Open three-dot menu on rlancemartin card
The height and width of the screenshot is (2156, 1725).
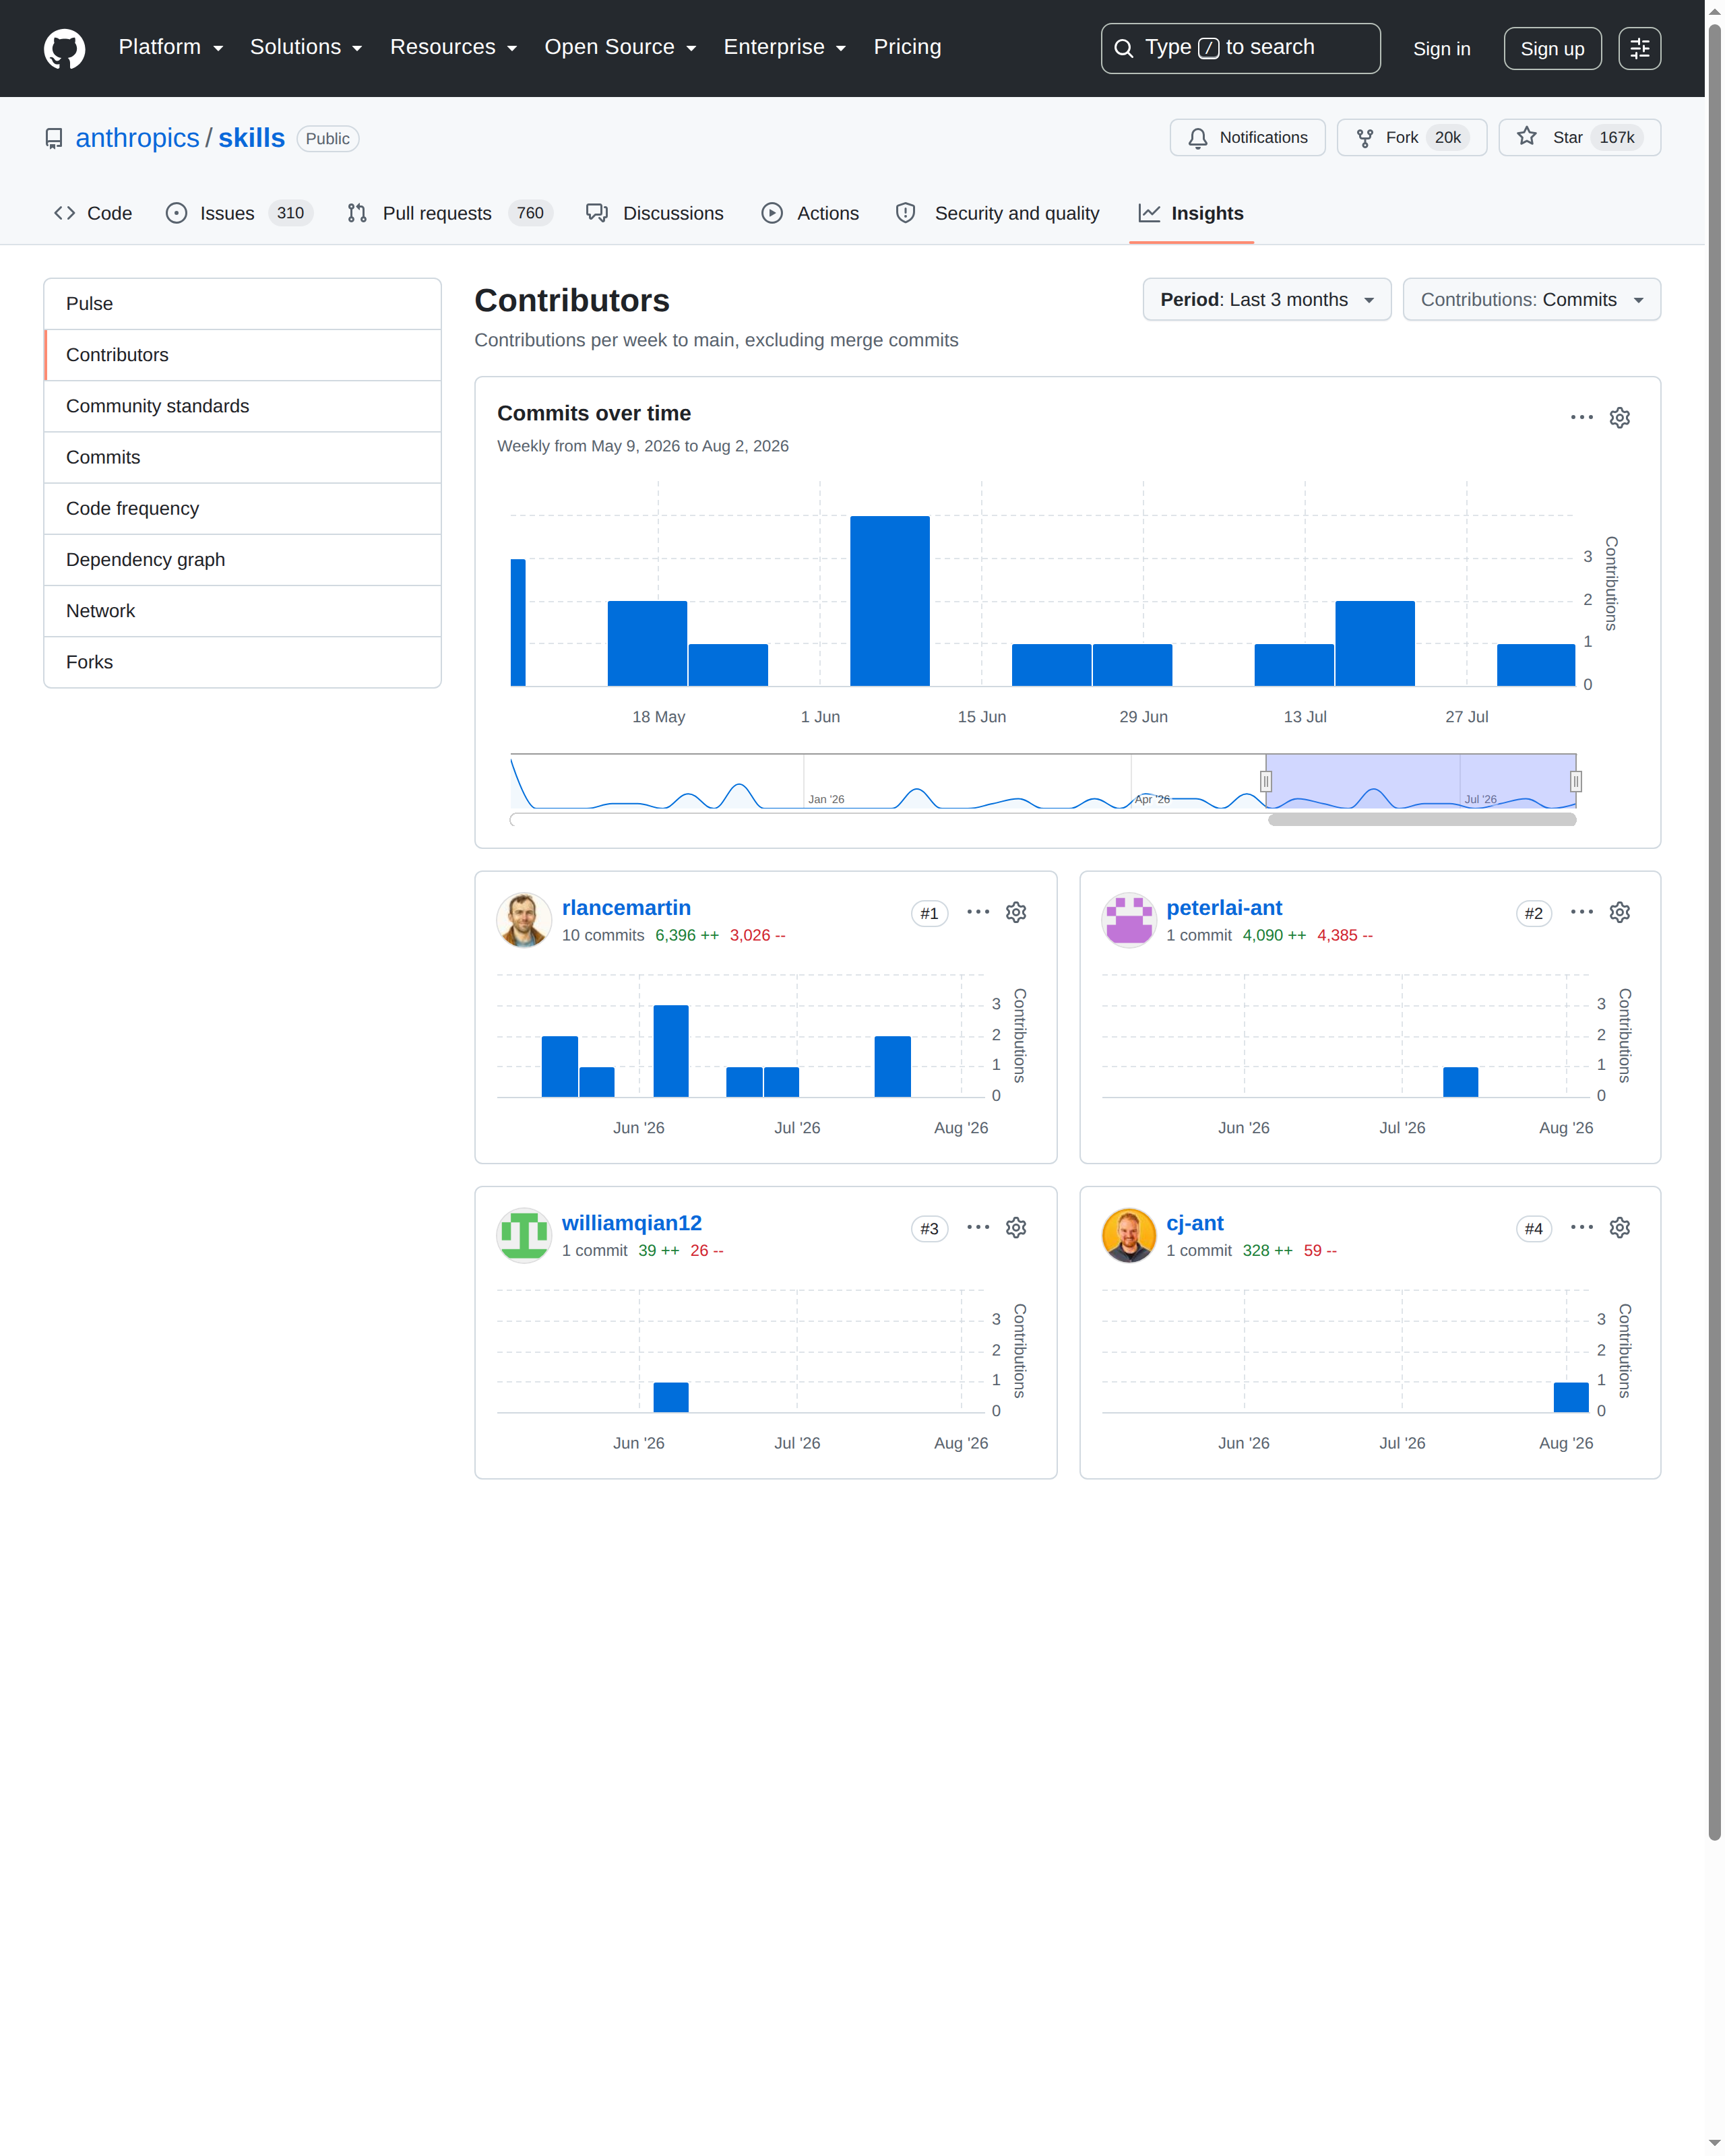coord(978,912)
